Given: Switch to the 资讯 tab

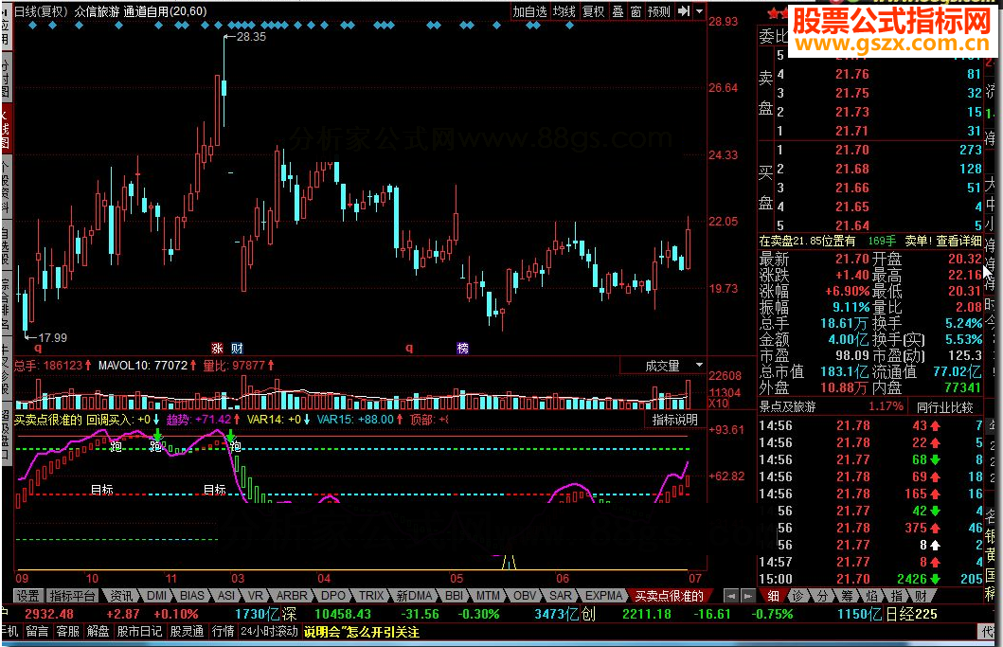Looking at the screenshot, I should [x=121, y=596].
